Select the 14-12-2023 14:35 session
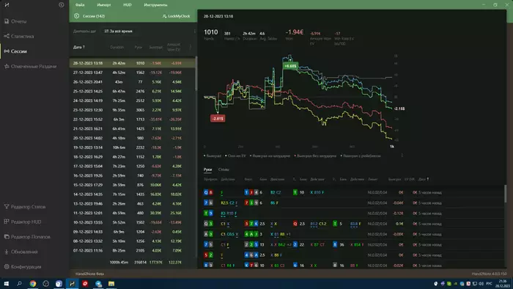Viewport: 513px width, 289px height. pyautogui.click(x=132, y=194)
